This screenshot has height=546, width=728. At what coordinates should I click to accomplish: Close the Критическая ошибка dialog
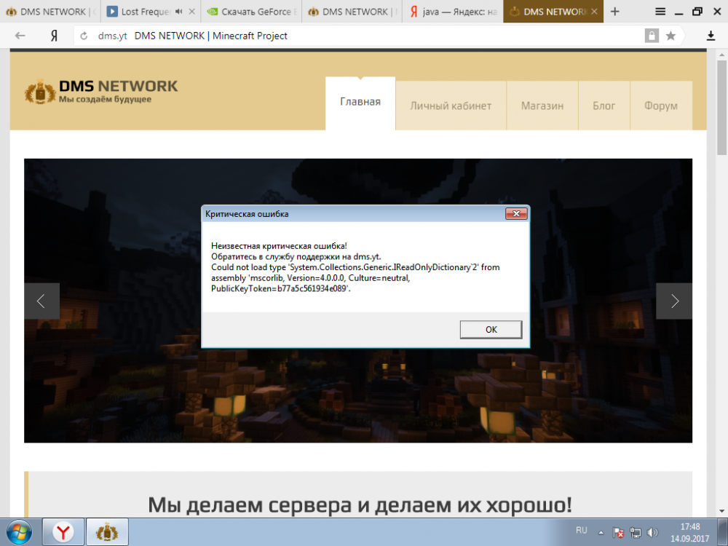point(516,213)
